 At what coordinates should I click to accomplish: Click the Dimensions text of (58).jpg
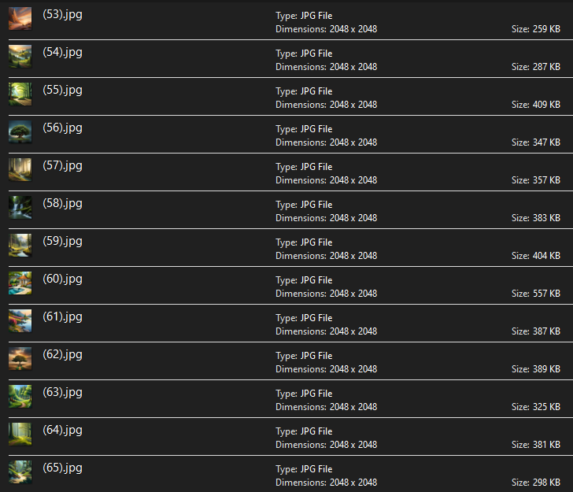click(x=326, y=218)
